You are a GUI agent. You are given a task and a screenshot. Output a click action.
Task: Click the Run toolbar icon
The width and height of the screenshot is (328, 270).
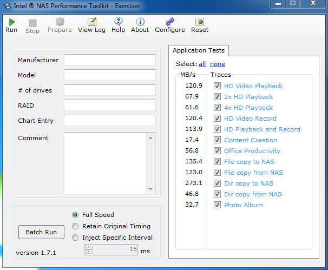pos(11,22)
